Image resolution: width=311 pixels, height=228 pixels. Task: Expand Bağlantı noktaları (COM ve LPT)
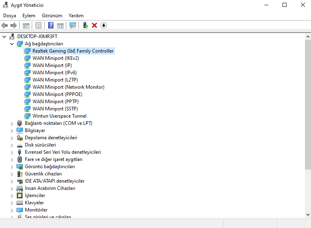pos(12,124)
